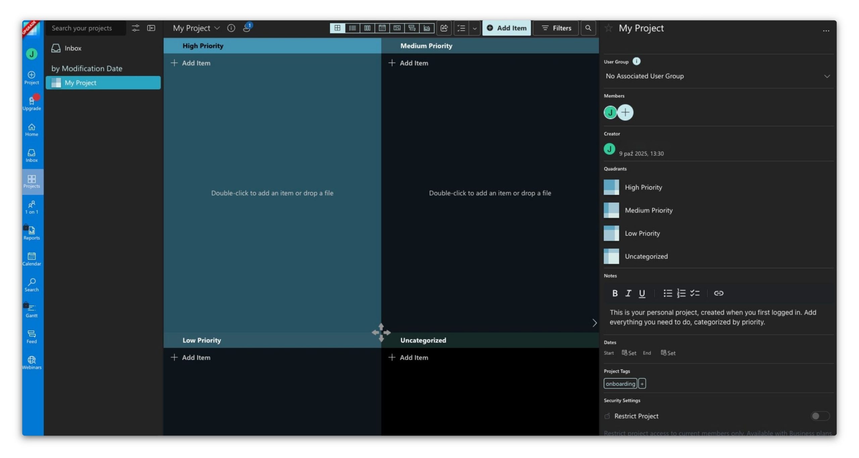This screenshot has width=859, height=458.
Task: Open the Webinars sidebar icon
Action: [x=32, y=362]
